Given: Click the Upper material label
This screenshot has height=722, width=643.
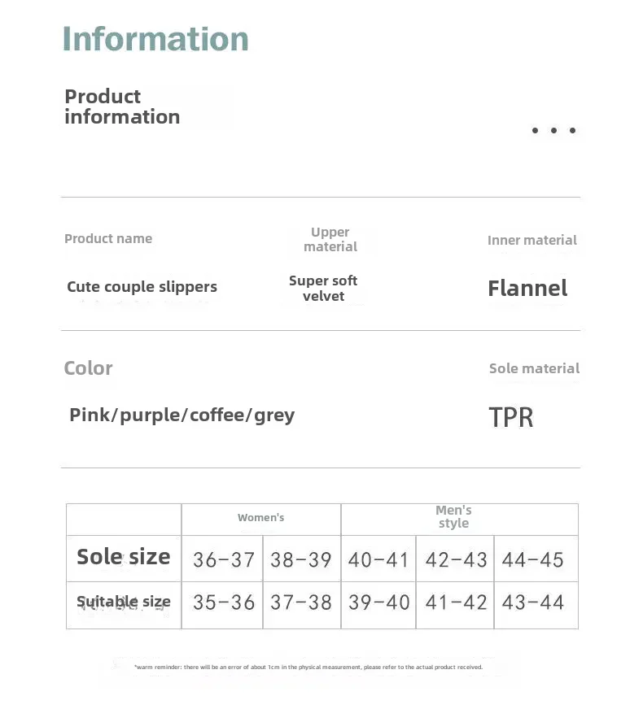Looking at the screenshot, I should (330, 239).
